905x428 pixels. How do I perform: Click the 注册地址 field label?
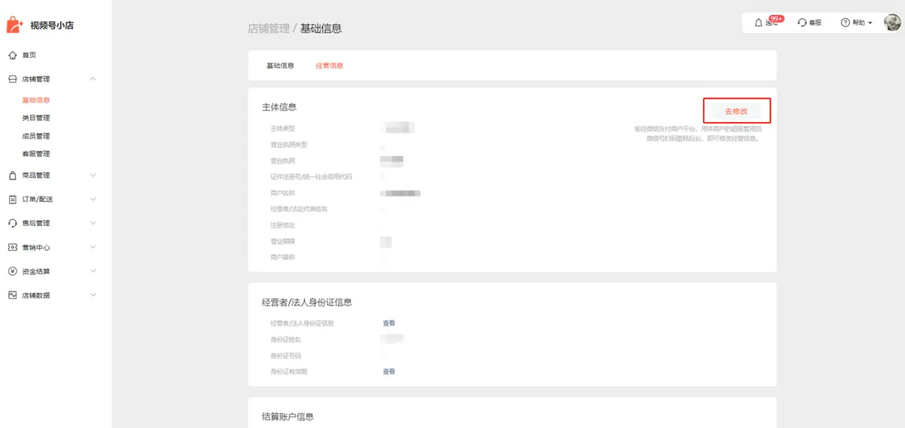[x=283, y=225]
